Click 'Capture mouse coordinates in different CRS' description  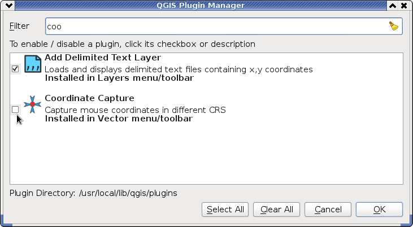(135, 110)
